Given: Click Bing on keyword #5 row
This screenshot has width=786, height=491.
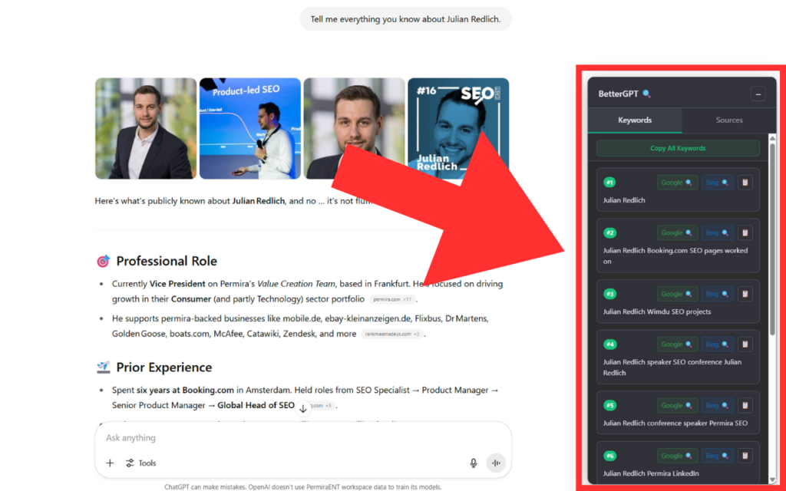Looking at the screenshot, I should click(718, 405).
